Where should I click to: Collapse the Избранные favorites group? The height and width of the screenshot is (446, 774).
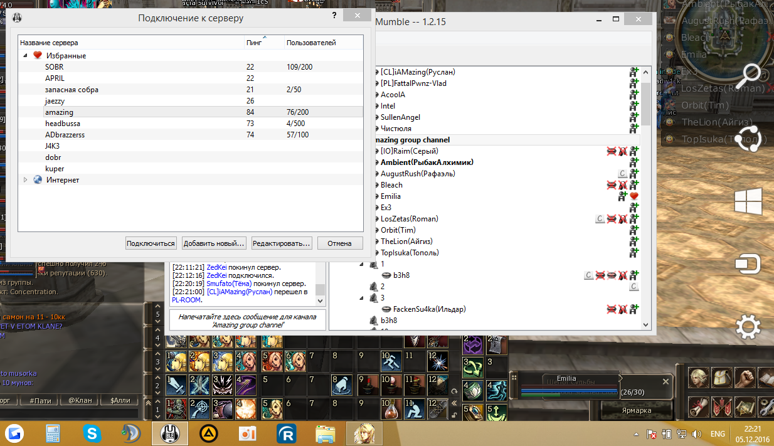(x=26, y=56)
